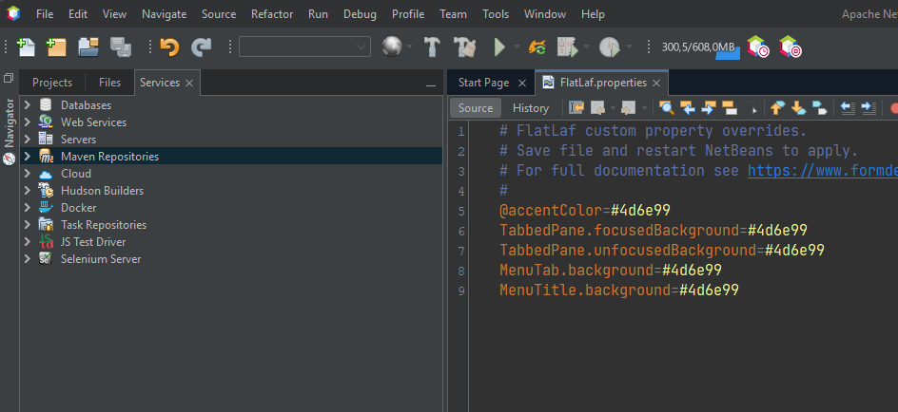Open the Tools menu

tap(496, 14)
